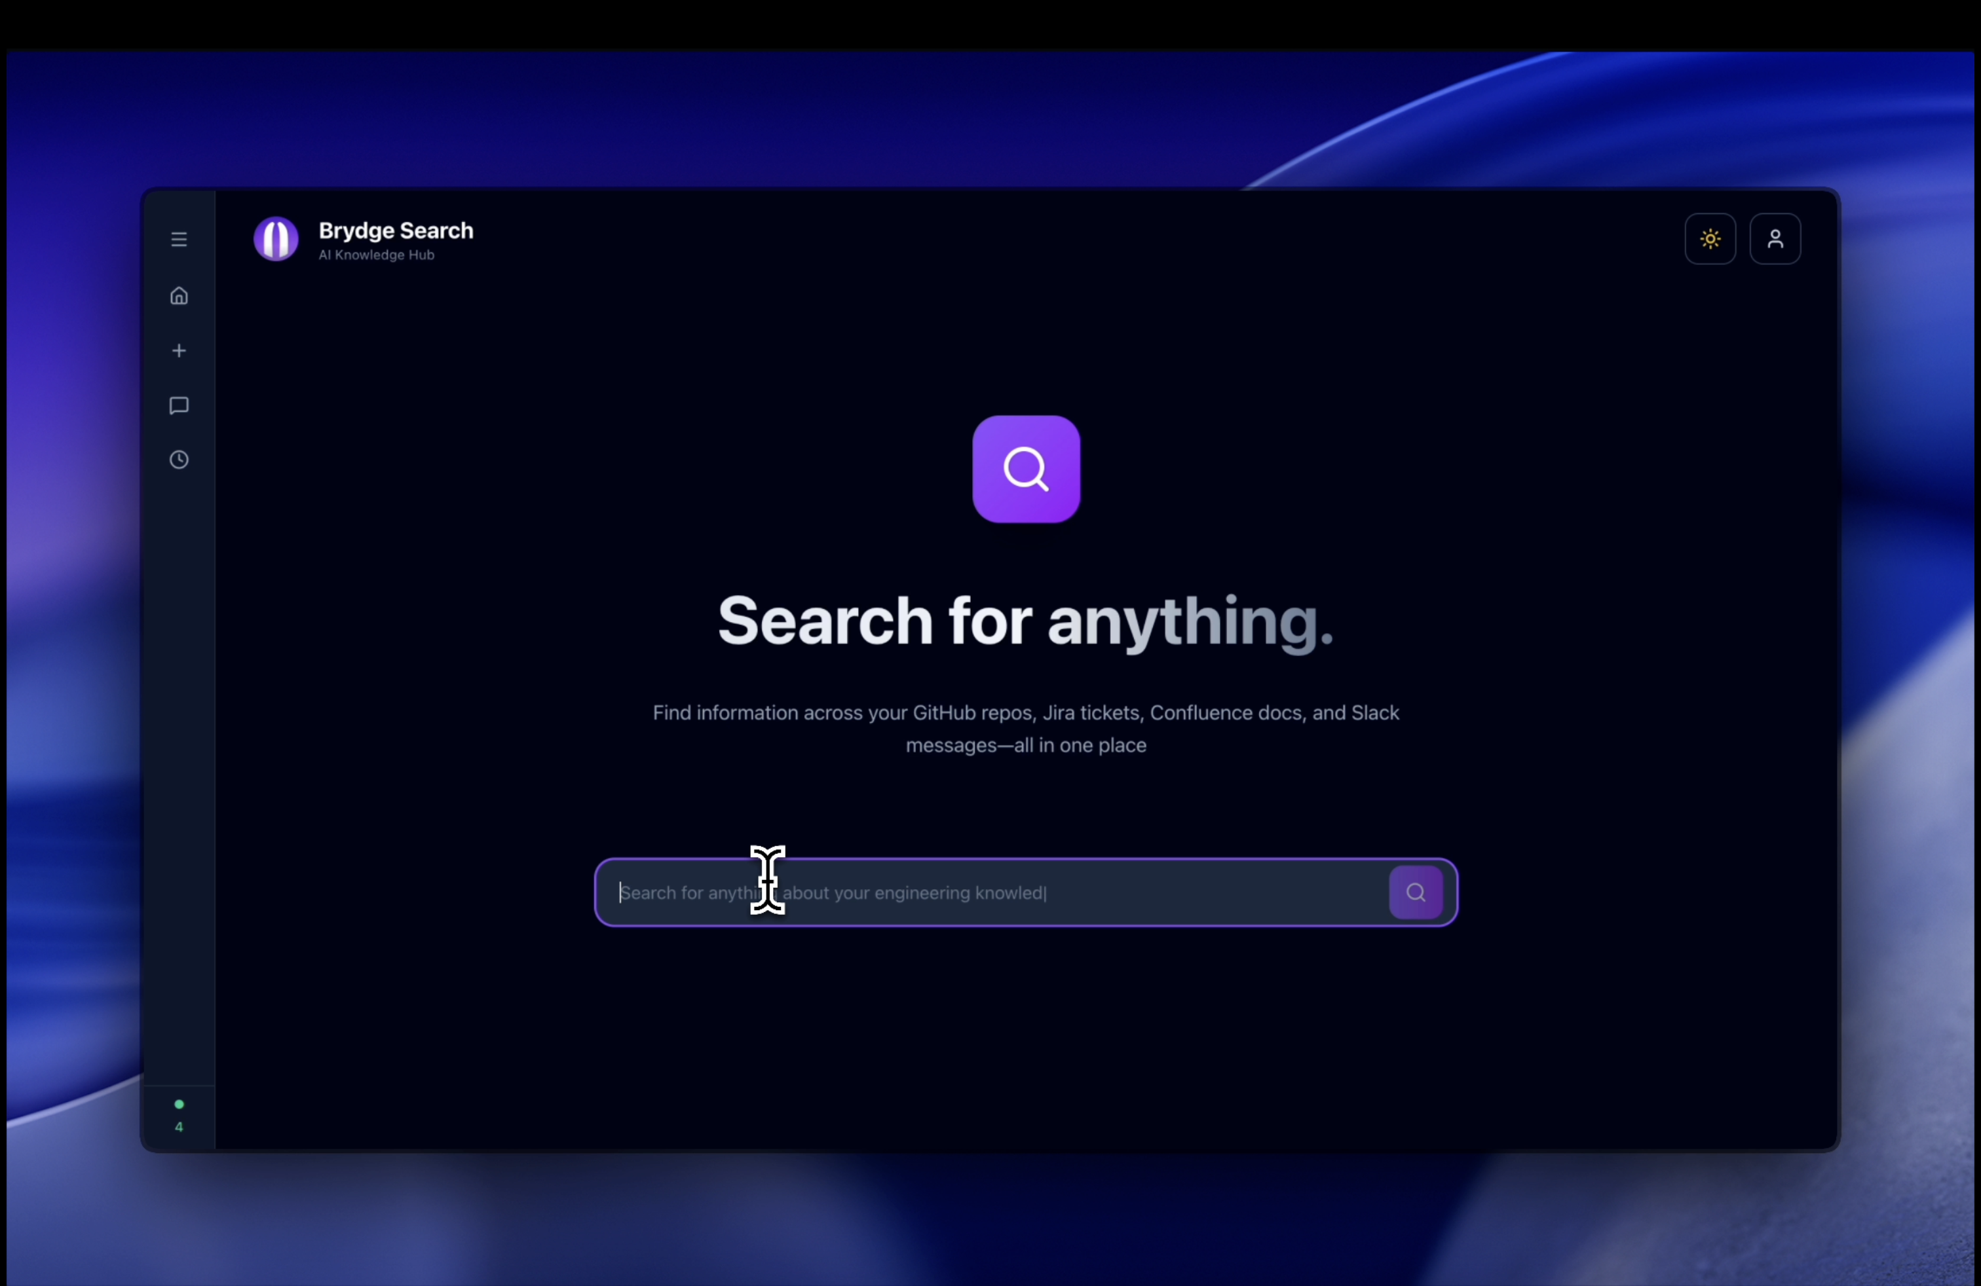
Task: Start a new search with the plus icon
Action: [x=179, y=351]
